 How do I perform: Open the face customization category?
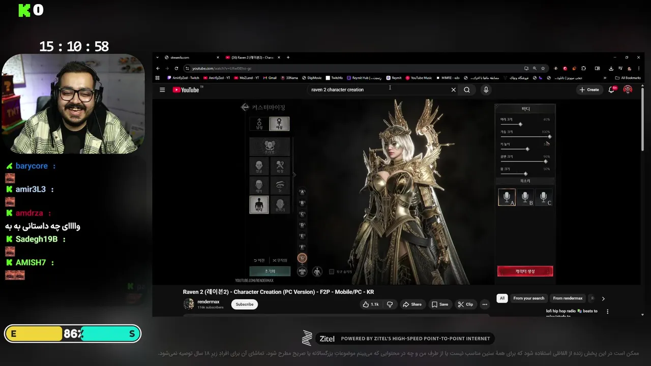259,166
